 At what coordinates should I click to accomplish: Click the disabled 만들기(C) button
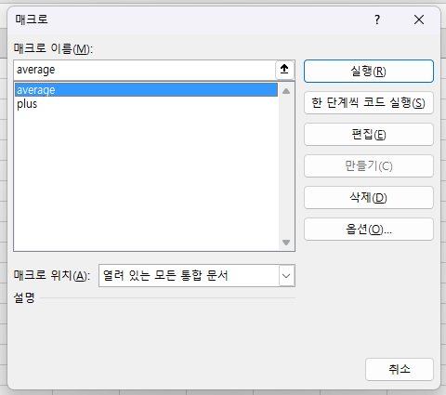point(369,166)
